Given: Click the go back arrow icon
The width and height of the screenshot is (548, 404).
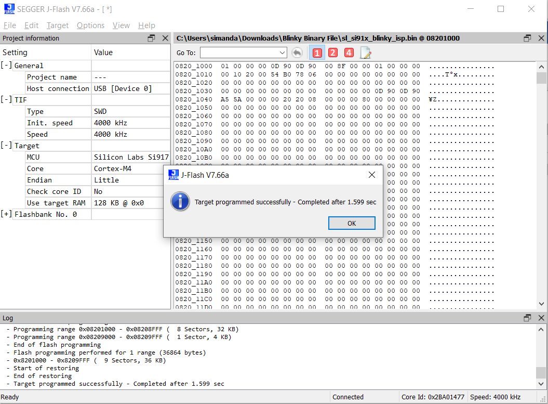Looking at the screenshot, I should (x=297, y=53).
